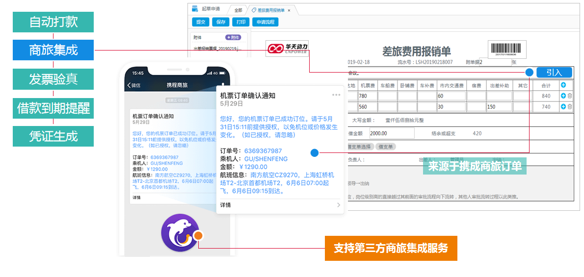Click the 机票费 field containing 780

[367, 96]
